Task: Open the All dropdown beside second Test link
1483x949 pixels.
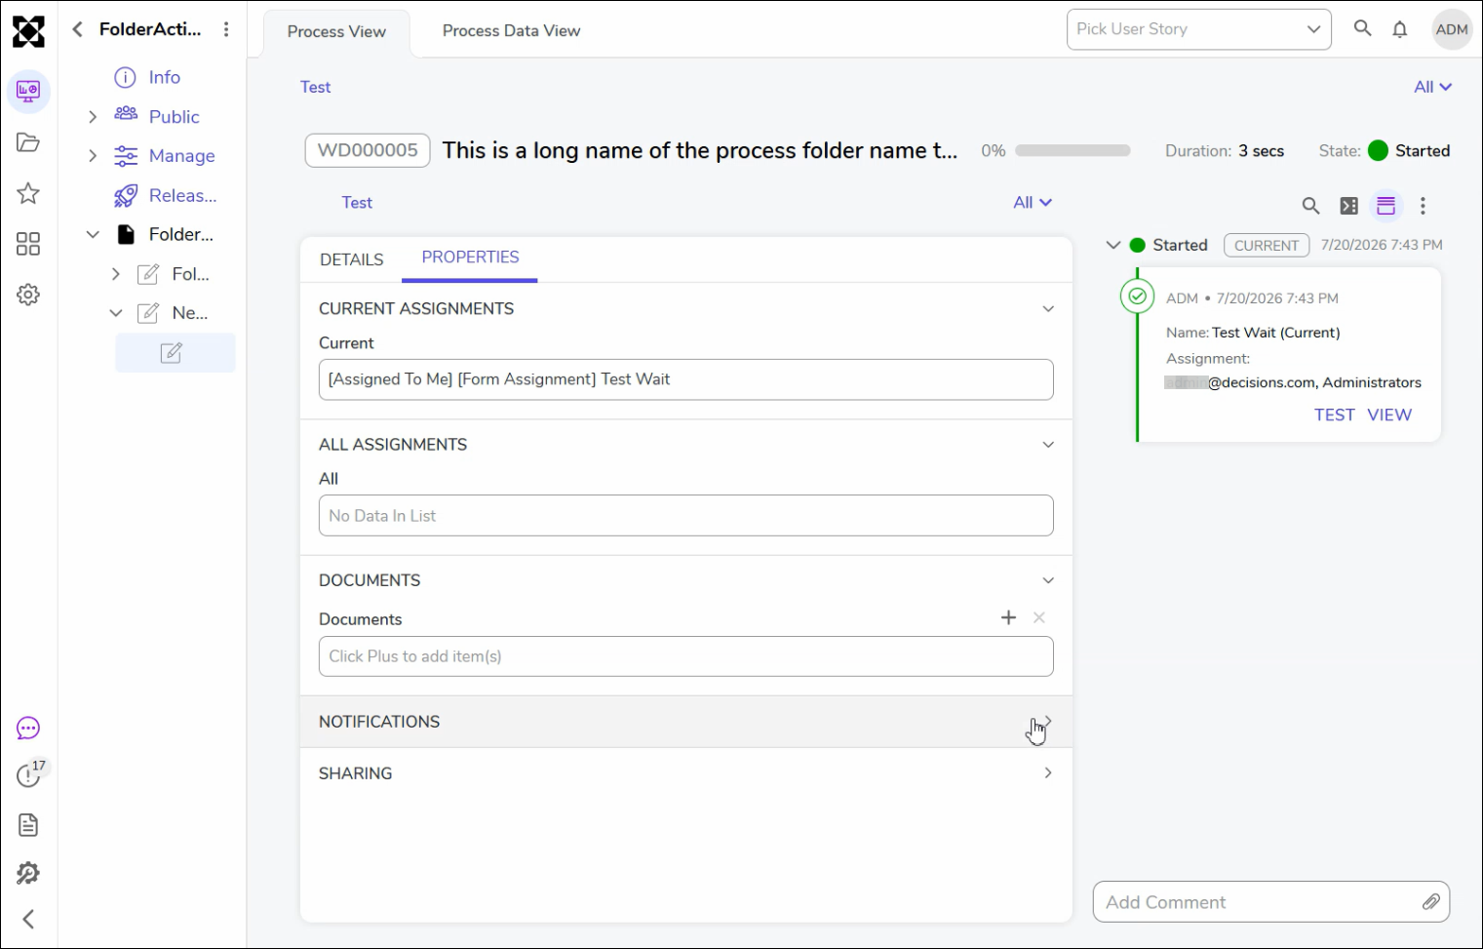Action: (x=1033, y=203)
